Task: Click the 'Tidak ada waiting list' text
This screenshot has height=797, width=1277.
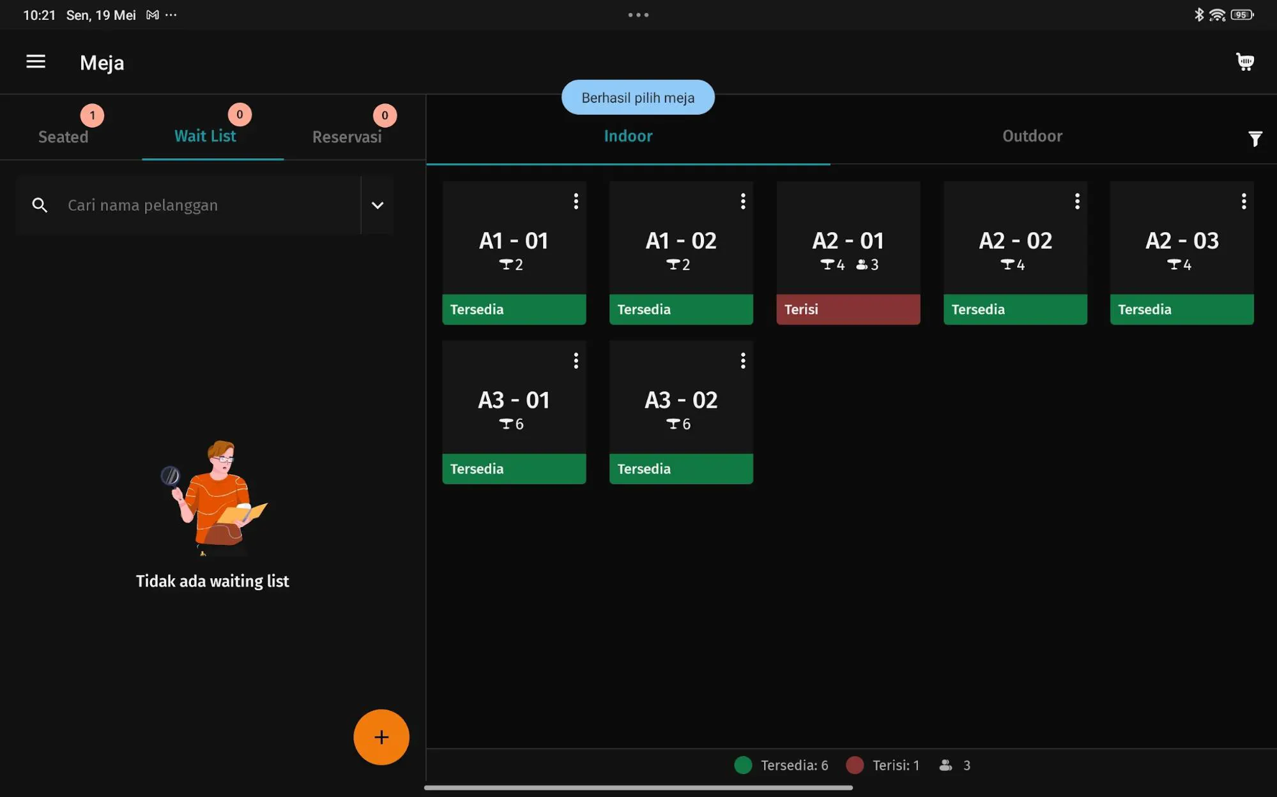Action: tap(212, 581)
